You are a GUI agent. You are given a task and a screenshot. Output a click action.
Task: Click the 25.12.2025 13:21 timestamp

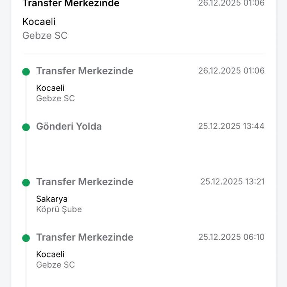232,182
